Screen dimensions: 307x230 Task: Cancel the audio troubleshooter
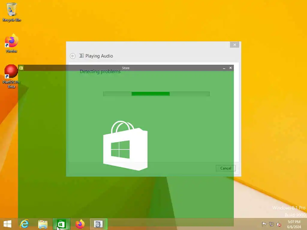click(225, 168)
